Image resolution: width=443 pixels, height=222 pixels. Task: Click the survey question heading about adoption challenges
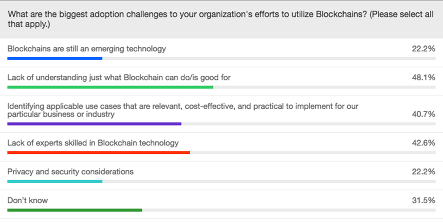221,19
